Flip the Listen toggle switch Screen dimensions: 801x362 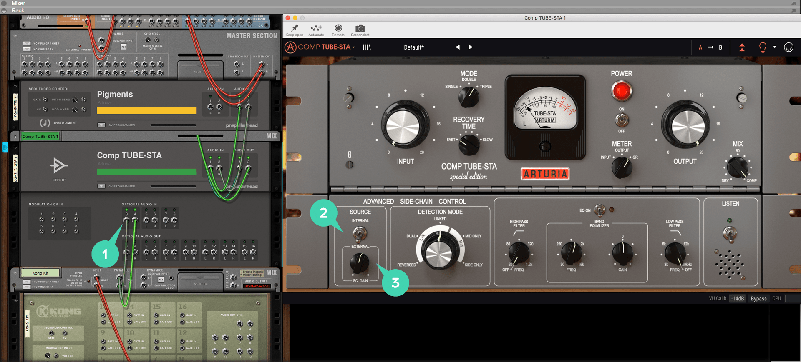(730, 233)
